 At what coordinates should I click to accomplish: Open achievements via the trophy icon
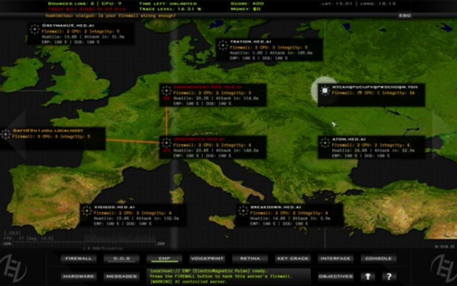coord(367,276)
